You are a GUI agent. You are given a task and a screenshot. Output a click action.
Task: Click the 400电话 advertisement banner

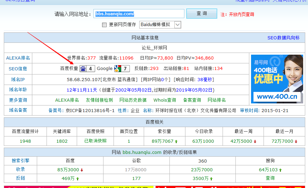(277, 79)
